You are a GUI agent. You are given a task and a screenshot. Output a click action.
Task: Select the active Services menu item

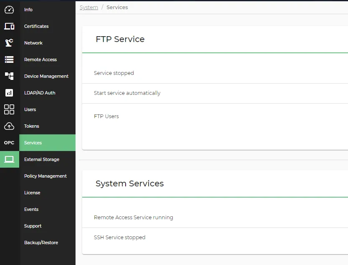pyautogui.click(x=47, y=143)
